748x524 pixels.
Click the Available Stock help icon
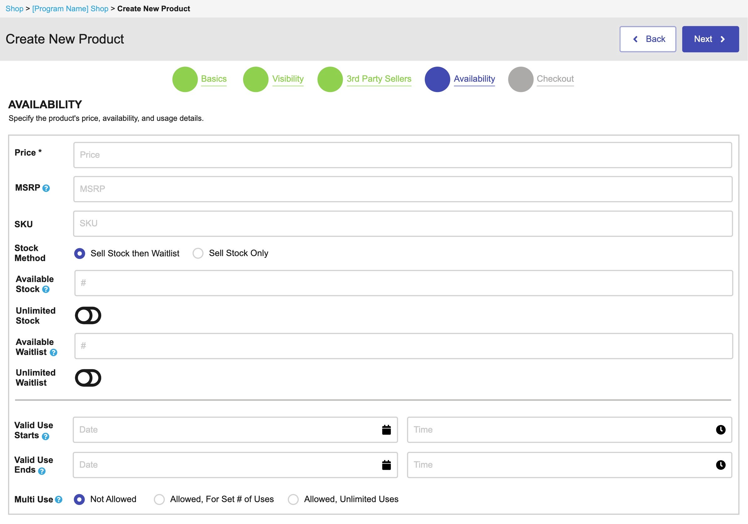tap(46, 289)
